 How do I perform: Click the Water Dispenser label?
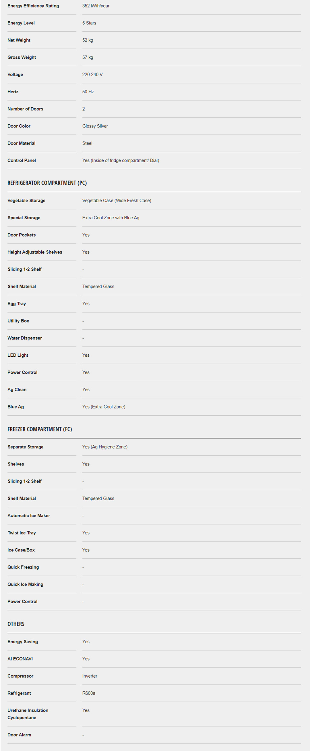click(25, 338)
